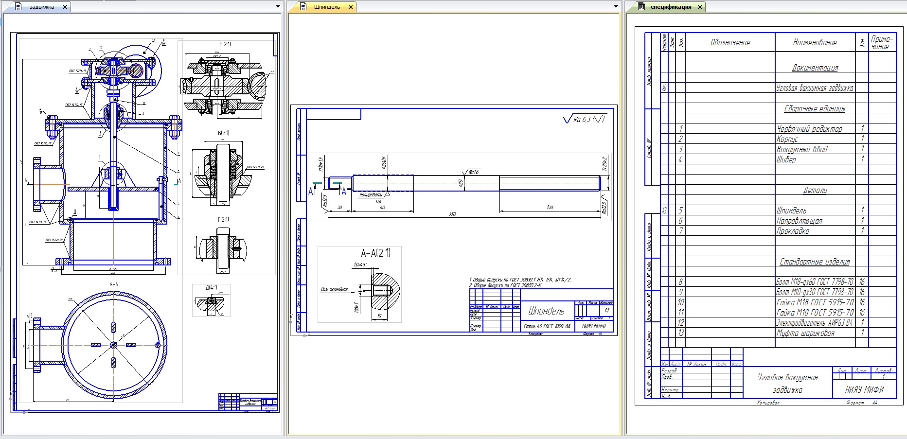The image size is (907, 439).
Task: Click the position number 13 cell
Action: tap(681, 333)
